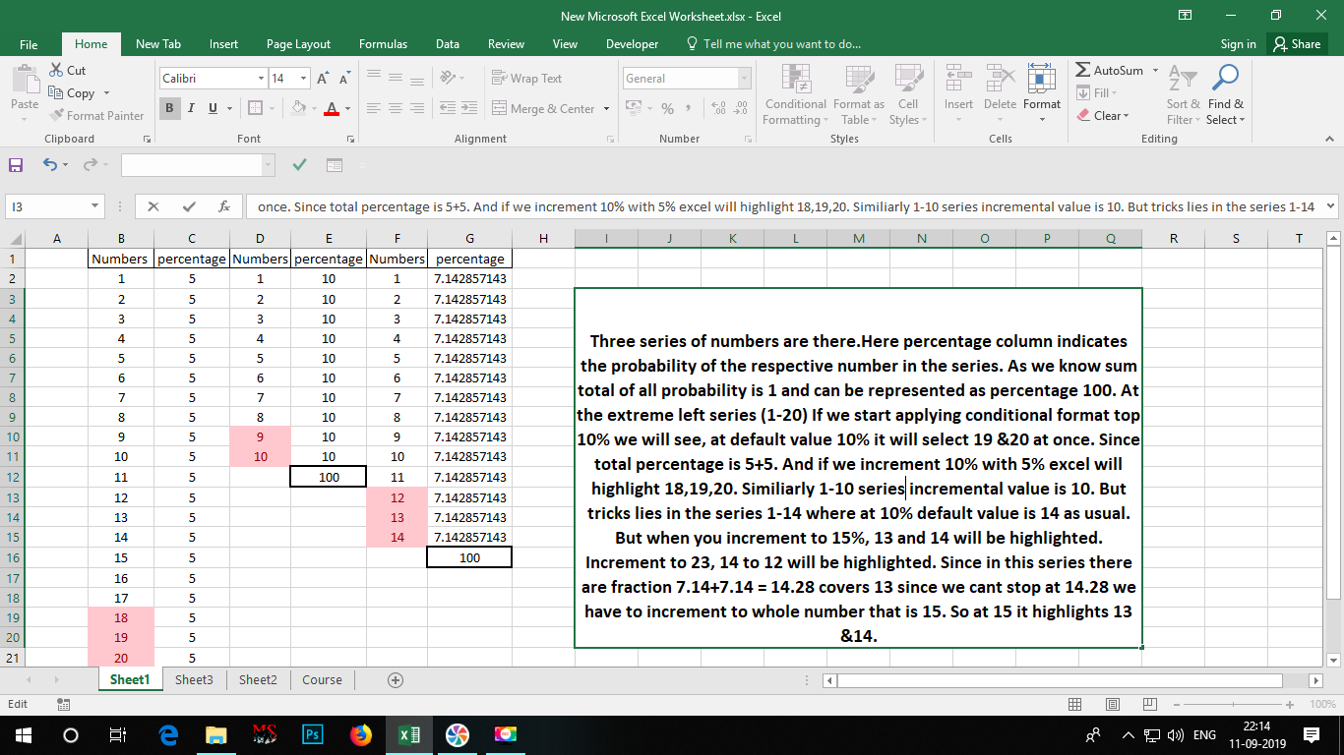
Task: Switch to the Course sheet tab
Action: 321,678
